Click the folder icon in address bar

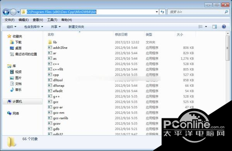point(23,12)
